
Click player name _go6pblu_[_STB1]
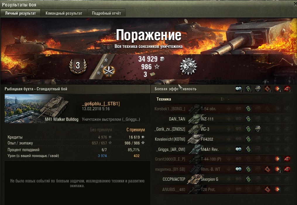(101, 104)
